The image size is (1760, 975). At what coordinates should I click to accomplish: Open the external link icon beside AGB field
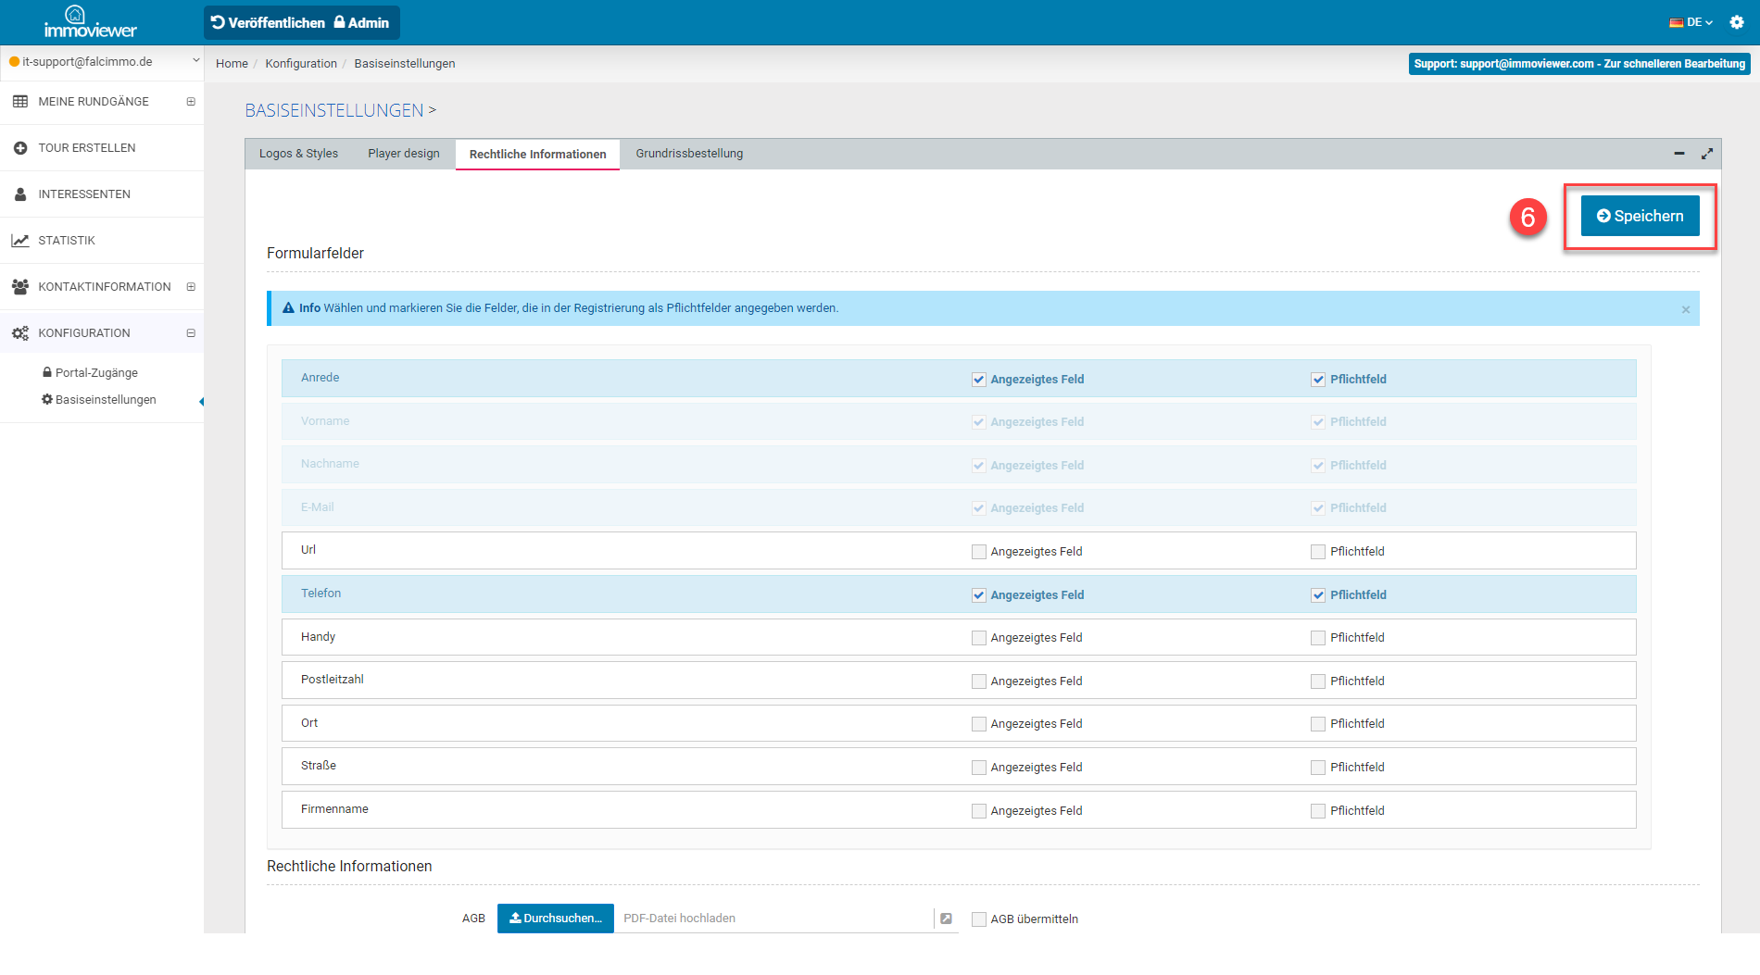pyautogui.click(x=946, y=919)
